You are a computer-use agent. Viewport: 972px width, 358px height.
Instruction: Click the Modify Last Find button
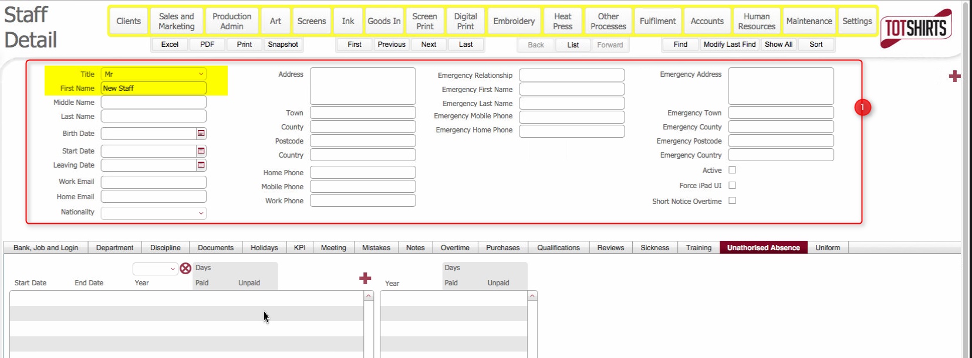729,45
